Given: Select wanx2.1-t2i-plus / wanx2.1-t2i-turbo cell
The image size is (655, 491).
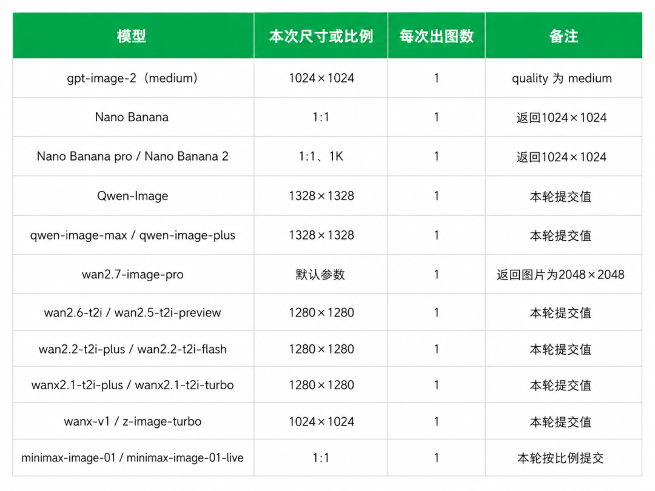Looking at the screenshot, I should pos(132,385).
